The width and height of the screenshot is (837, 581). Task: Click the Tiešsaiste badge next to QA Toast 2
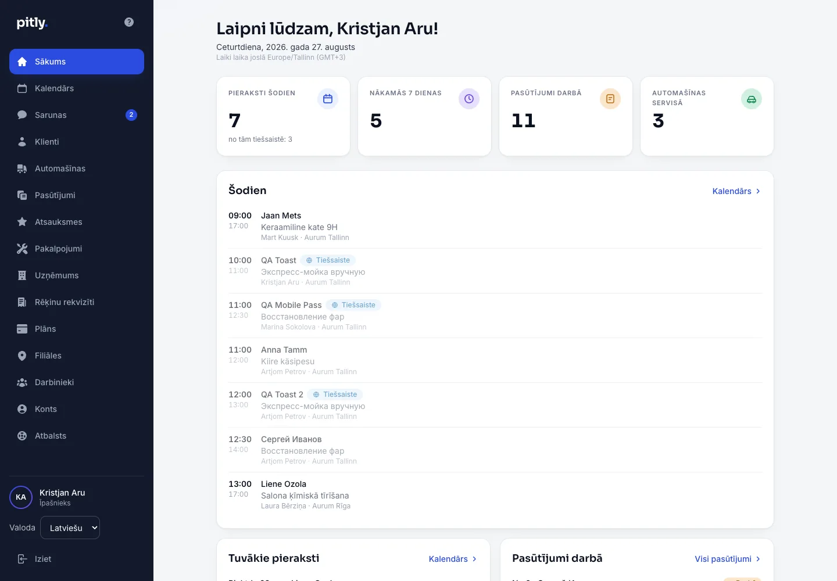[x=335, y=394]
